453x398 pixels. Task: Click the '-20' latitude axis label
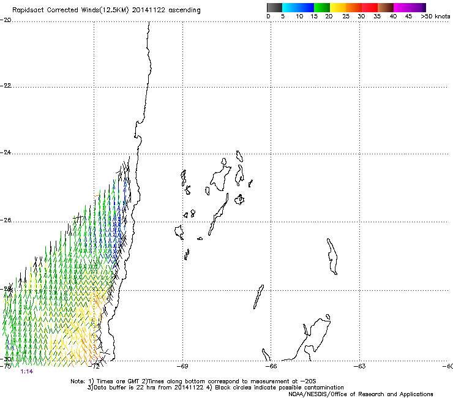(6, 20)
